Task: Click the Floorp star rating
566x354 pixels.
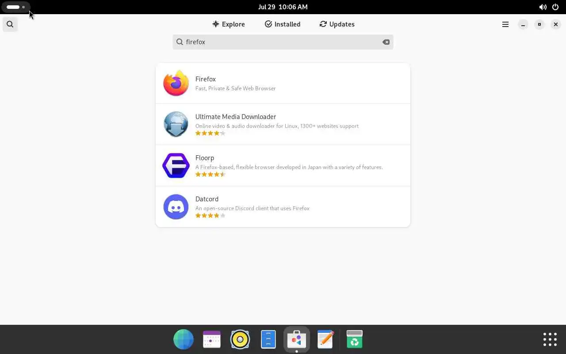Action: (210, 174)
